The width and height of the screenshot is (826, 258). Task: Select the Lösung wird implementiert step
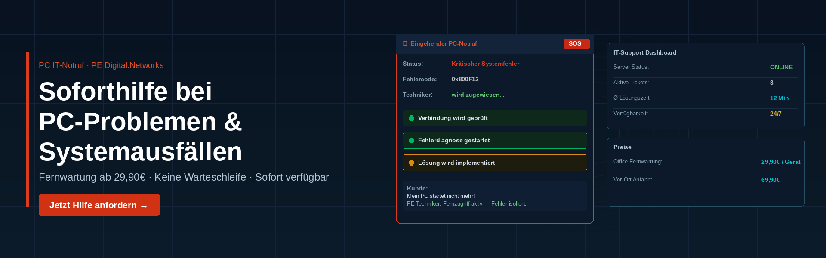point(495,163)
